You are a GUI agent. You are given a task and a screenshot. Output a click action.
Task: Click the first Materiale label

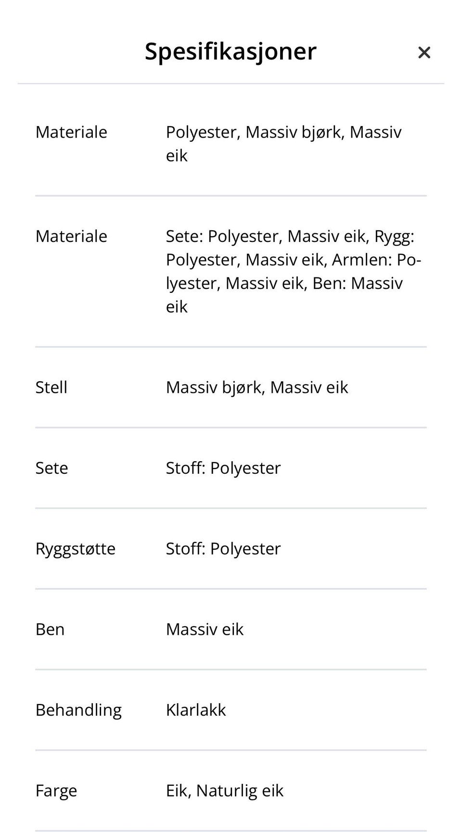71,132
